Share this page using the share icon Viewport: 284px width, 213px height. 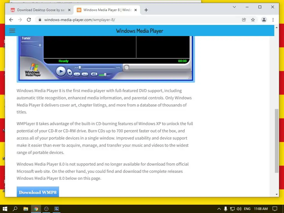pyautogui.click(x=244, y=20)
